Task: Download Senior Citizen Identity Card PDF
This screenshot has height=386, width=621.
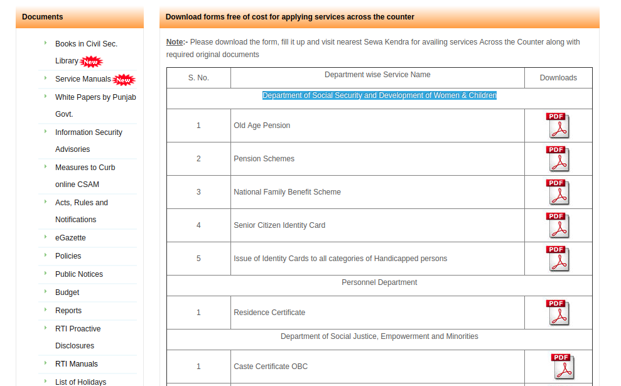Action: point(557,225)
